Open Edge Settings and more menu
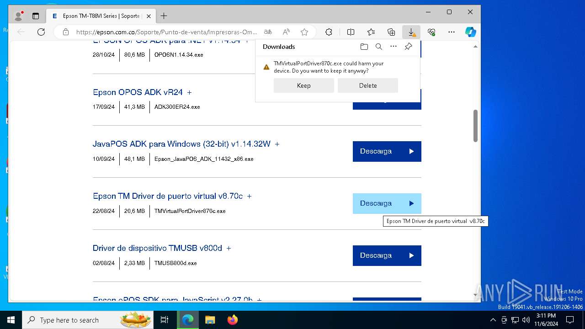Screen dimensions: 585x329 click(452, 32)
